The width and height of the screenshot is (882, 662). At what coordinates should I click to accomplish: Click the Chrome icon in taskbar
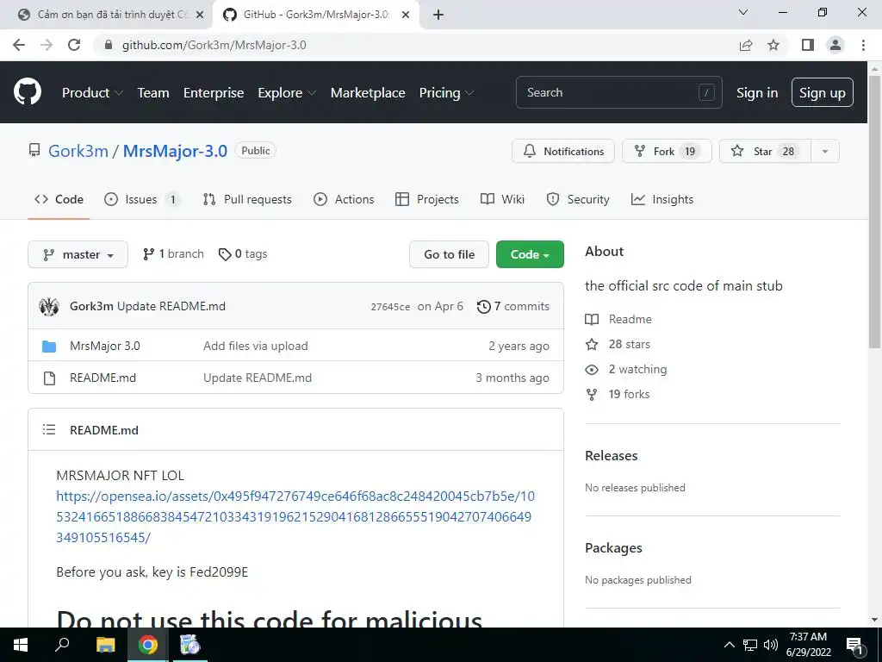click(148, 645)
